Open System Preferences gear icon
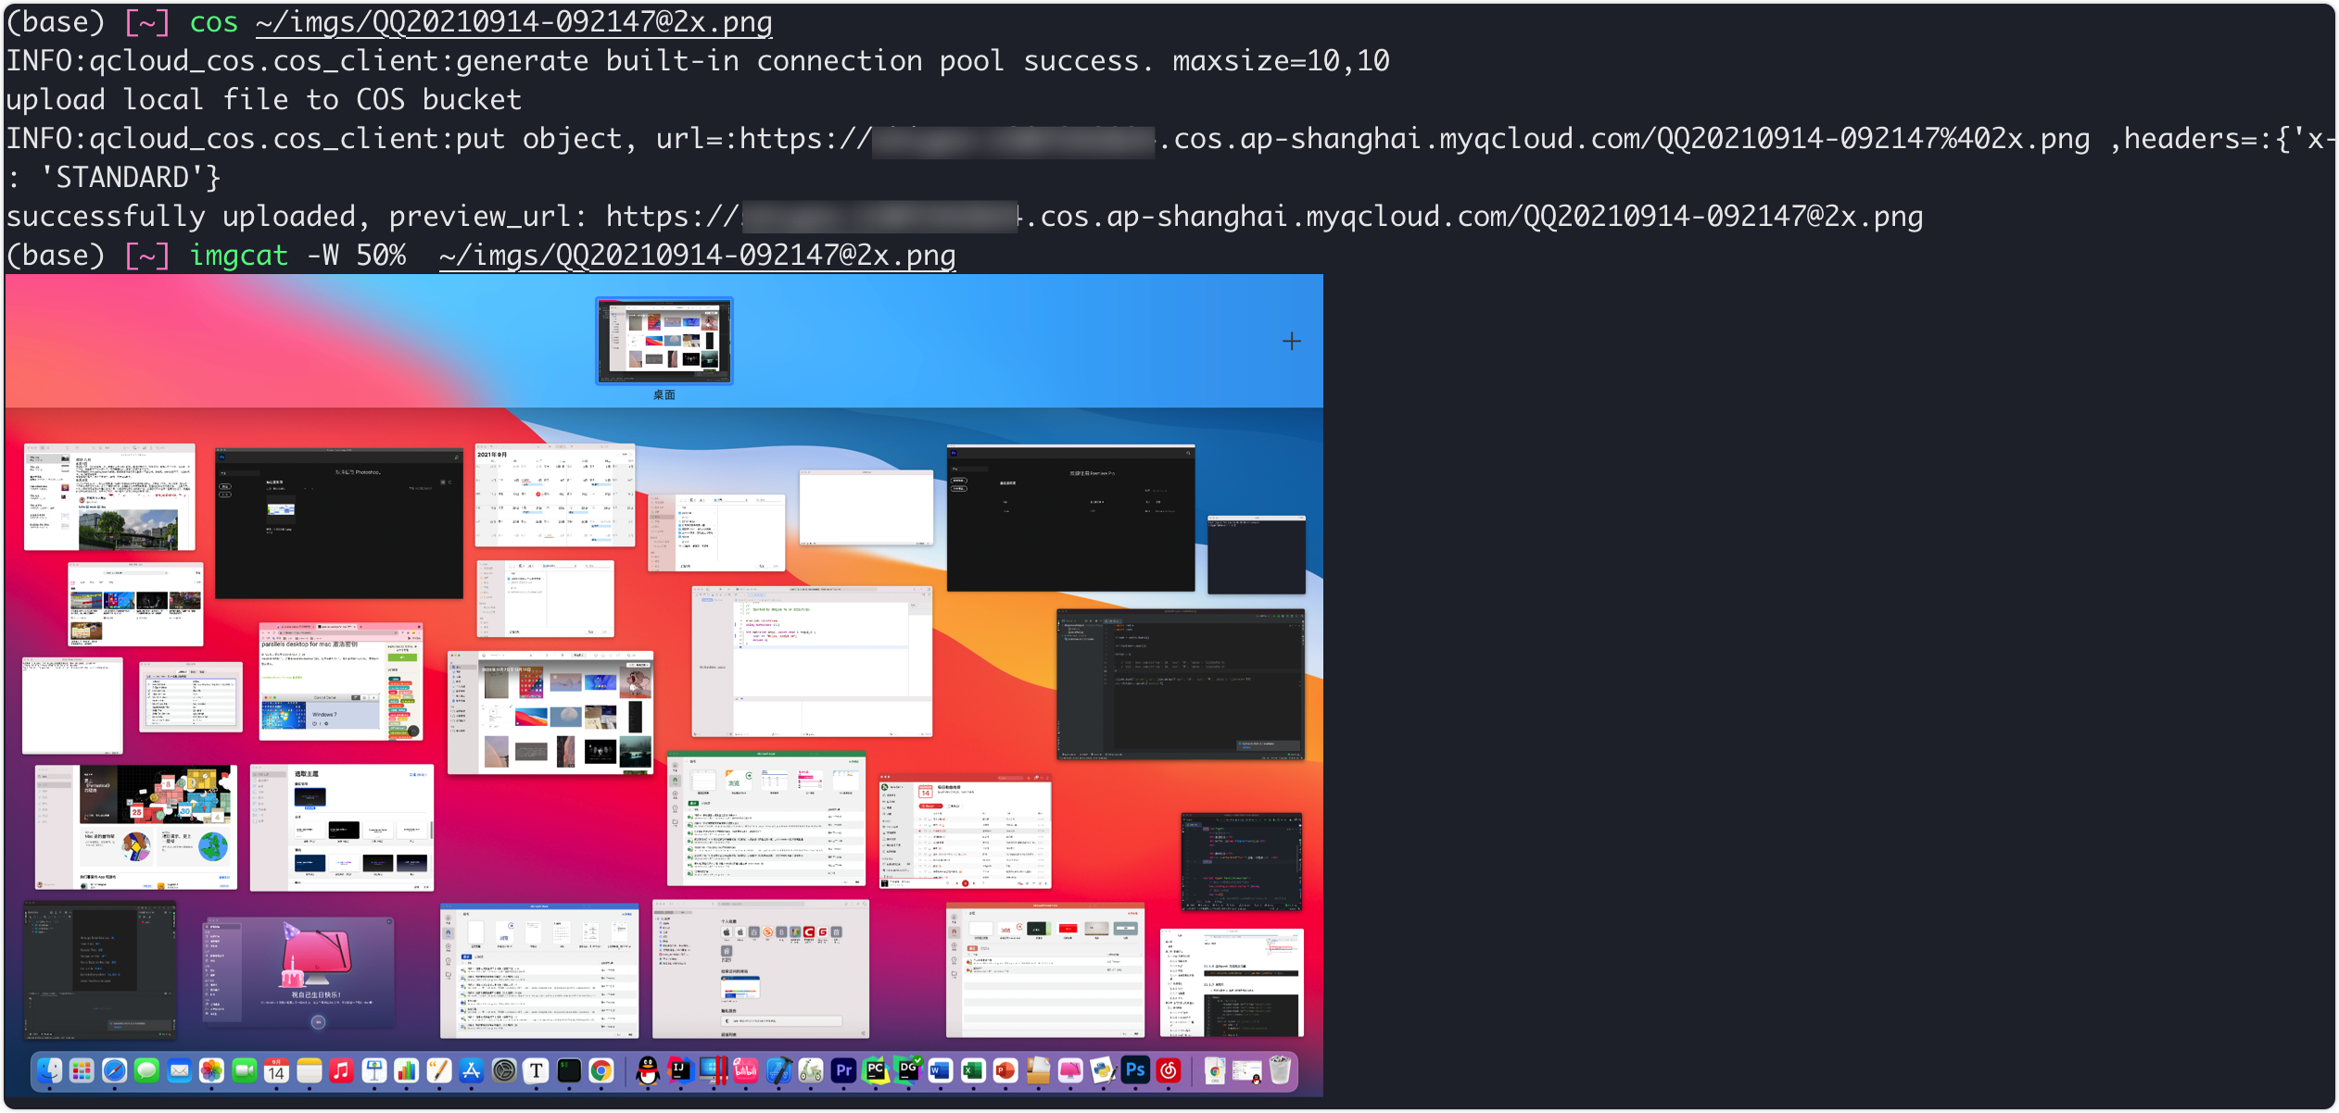The height and width of the screenshot is (1113, 2339). (x=503, y=1071)
